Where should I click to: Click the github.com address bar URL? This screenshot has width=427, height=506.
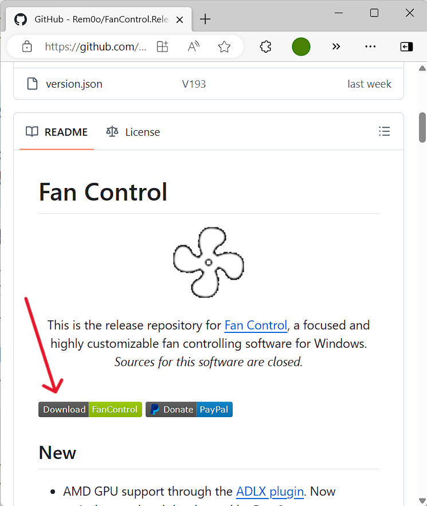pyautogui.click(x=96, y=47)
